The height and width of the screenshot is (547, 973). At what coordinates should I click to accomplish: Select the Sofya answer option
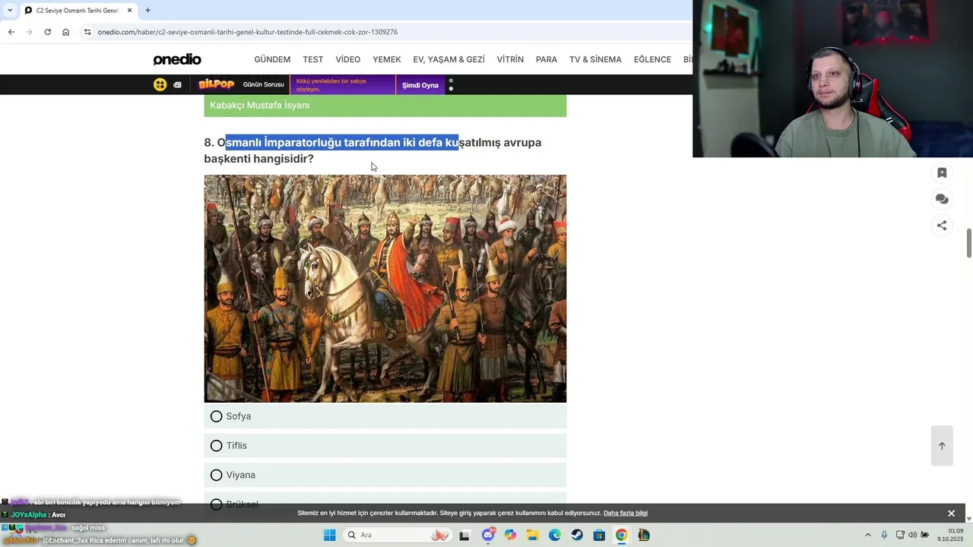385,416
